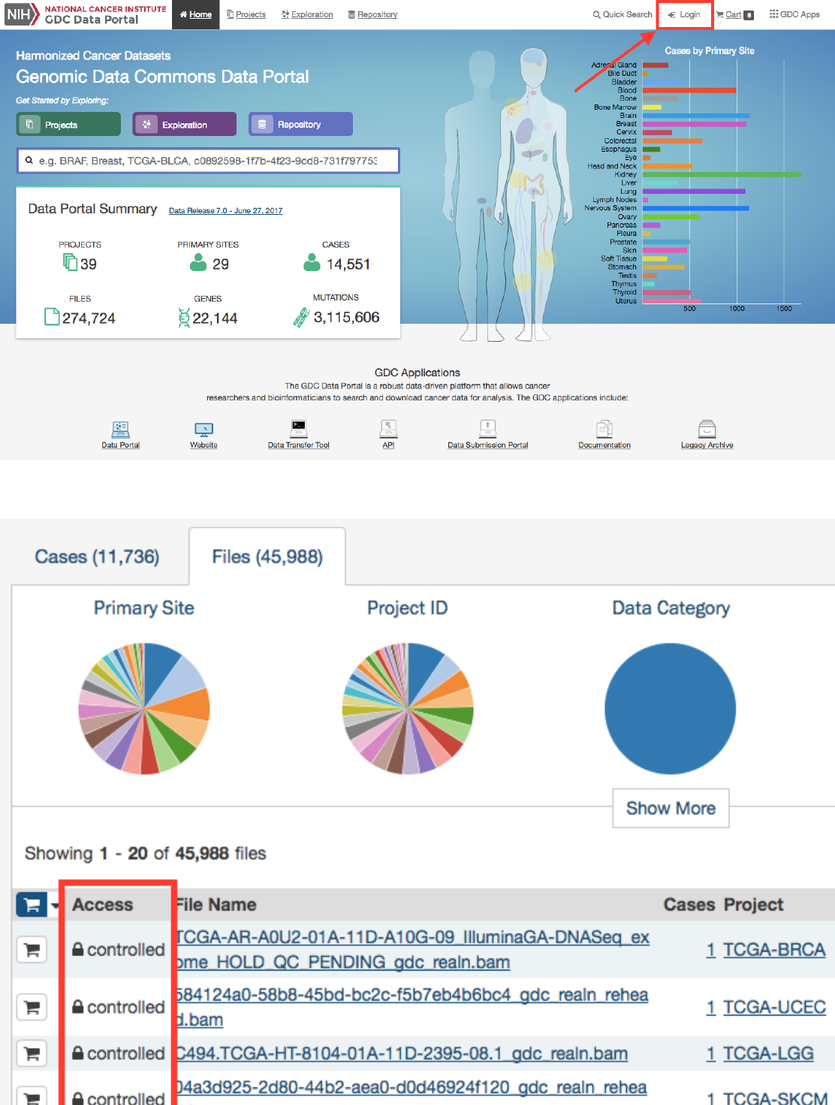
Task: Click the Login link
Action: (684, 14)
